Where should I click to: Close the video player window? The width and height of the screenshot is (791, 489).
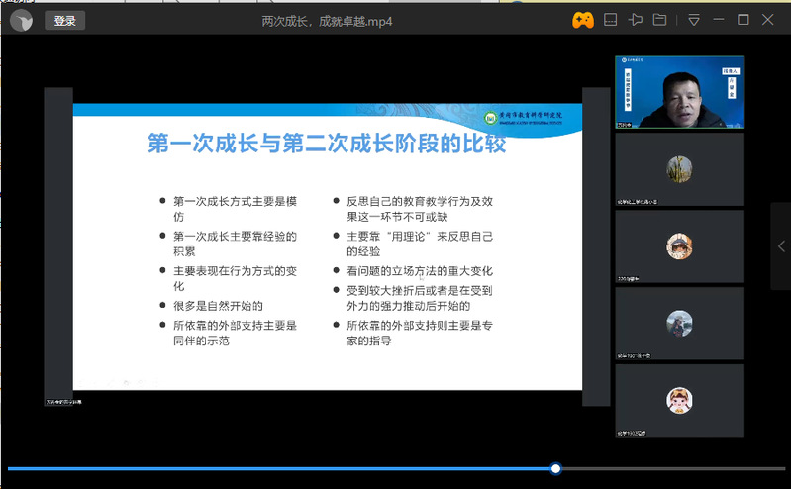(x=769, y=20)
